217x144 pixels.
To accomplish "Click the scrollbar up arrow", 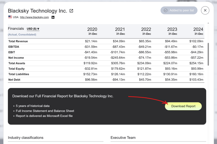I will click(x=208, y=23).
